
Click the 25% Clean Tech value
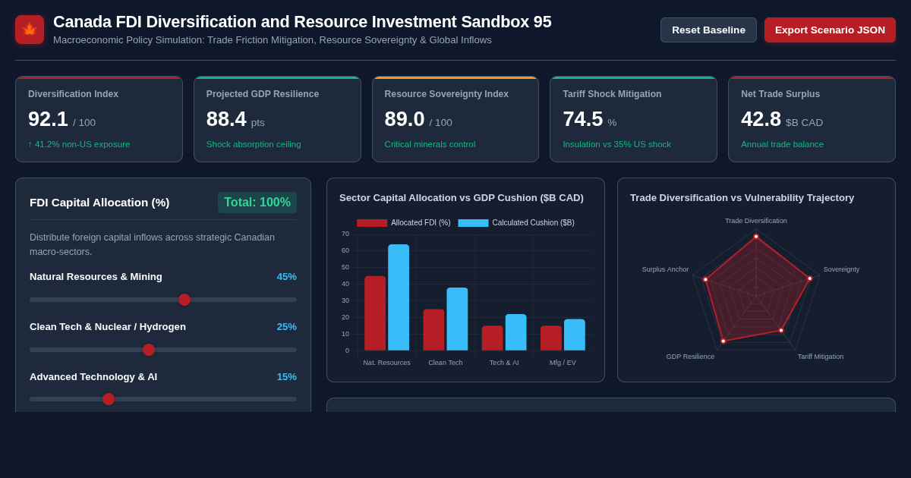[287, 327]
